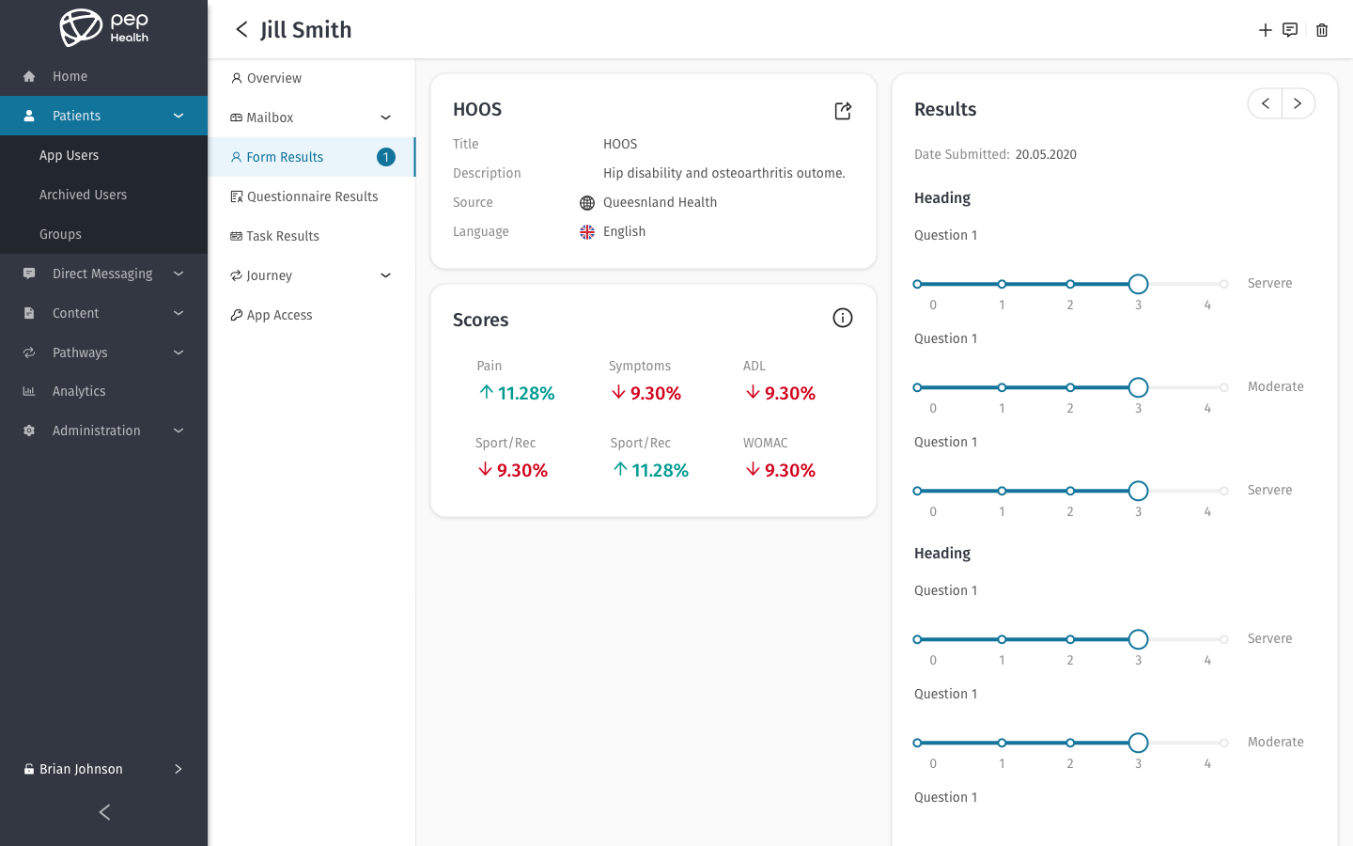Click the App Access key icon
This screenshot has height=846, width=1353.
point(237,315)
